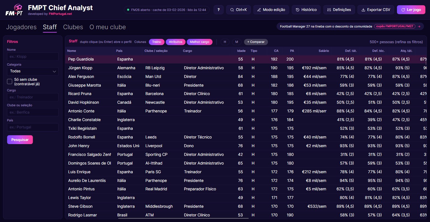Click the Pesquisar button
This screenshot has width=430, height=222.
[x=20, y=140]
